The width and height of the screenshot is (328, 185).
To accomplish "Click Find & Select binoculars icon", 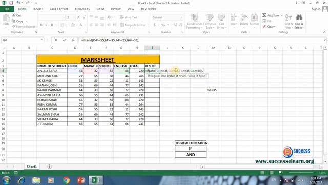I will click(x=299, y=18).
